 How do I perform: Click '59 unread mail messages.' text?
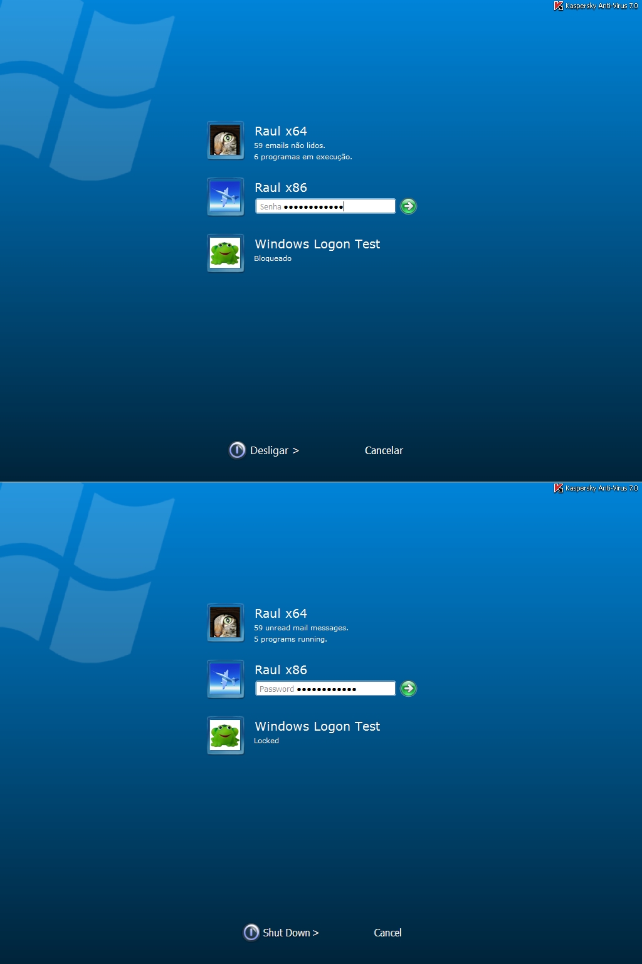pyautogui.click(x=301, y=628)
